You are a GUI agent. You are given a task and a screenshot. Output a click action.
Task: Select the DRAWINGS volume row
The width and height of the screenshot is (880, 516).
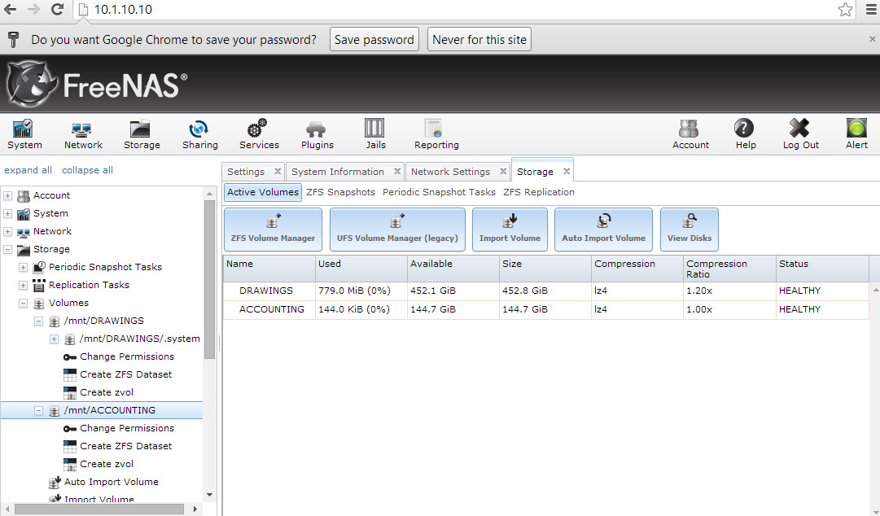(x=545, y=291)
